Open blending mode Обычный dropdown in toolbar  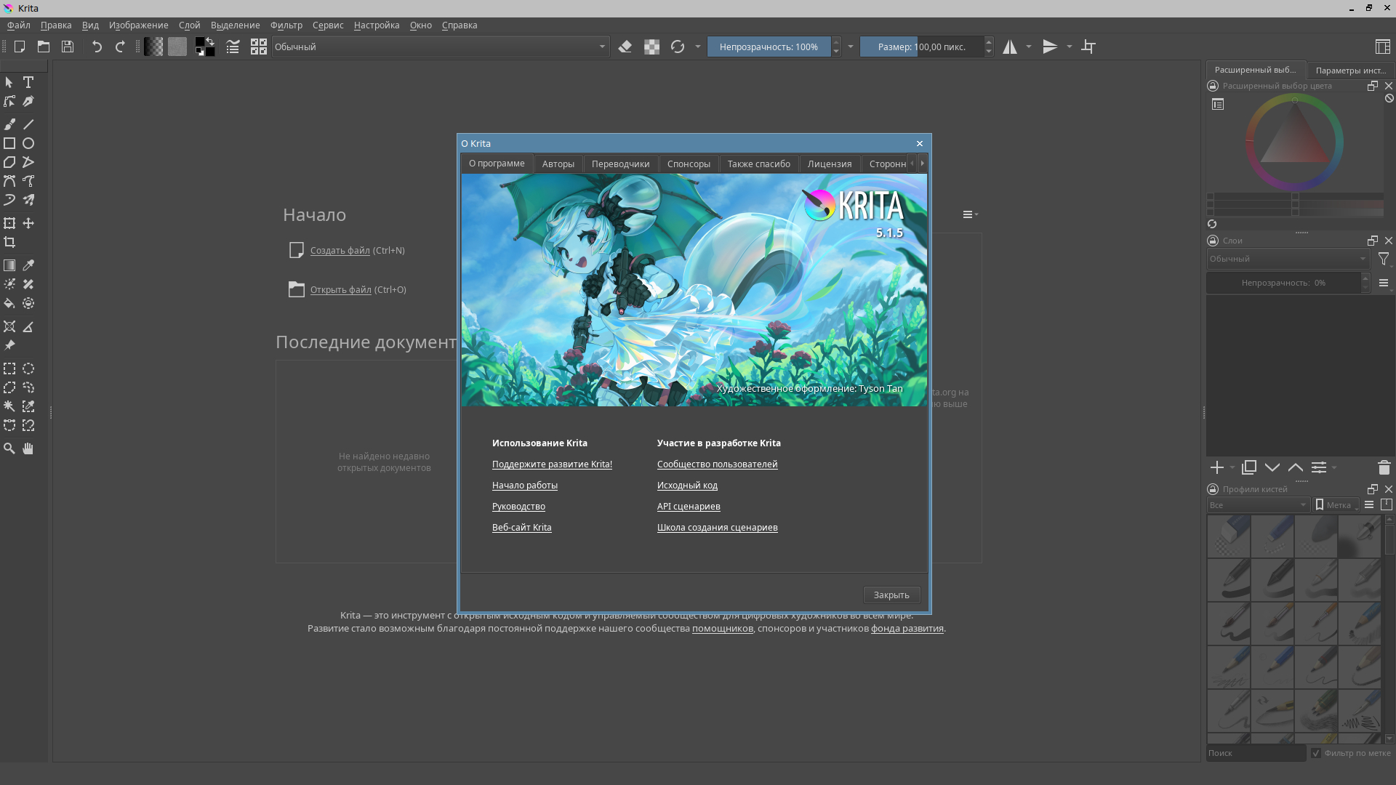tap(441, 47)
